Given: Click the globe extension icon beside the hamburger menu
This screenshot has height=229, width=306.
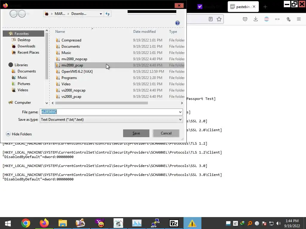Looking at the screenshot, I should click(288, 19).
